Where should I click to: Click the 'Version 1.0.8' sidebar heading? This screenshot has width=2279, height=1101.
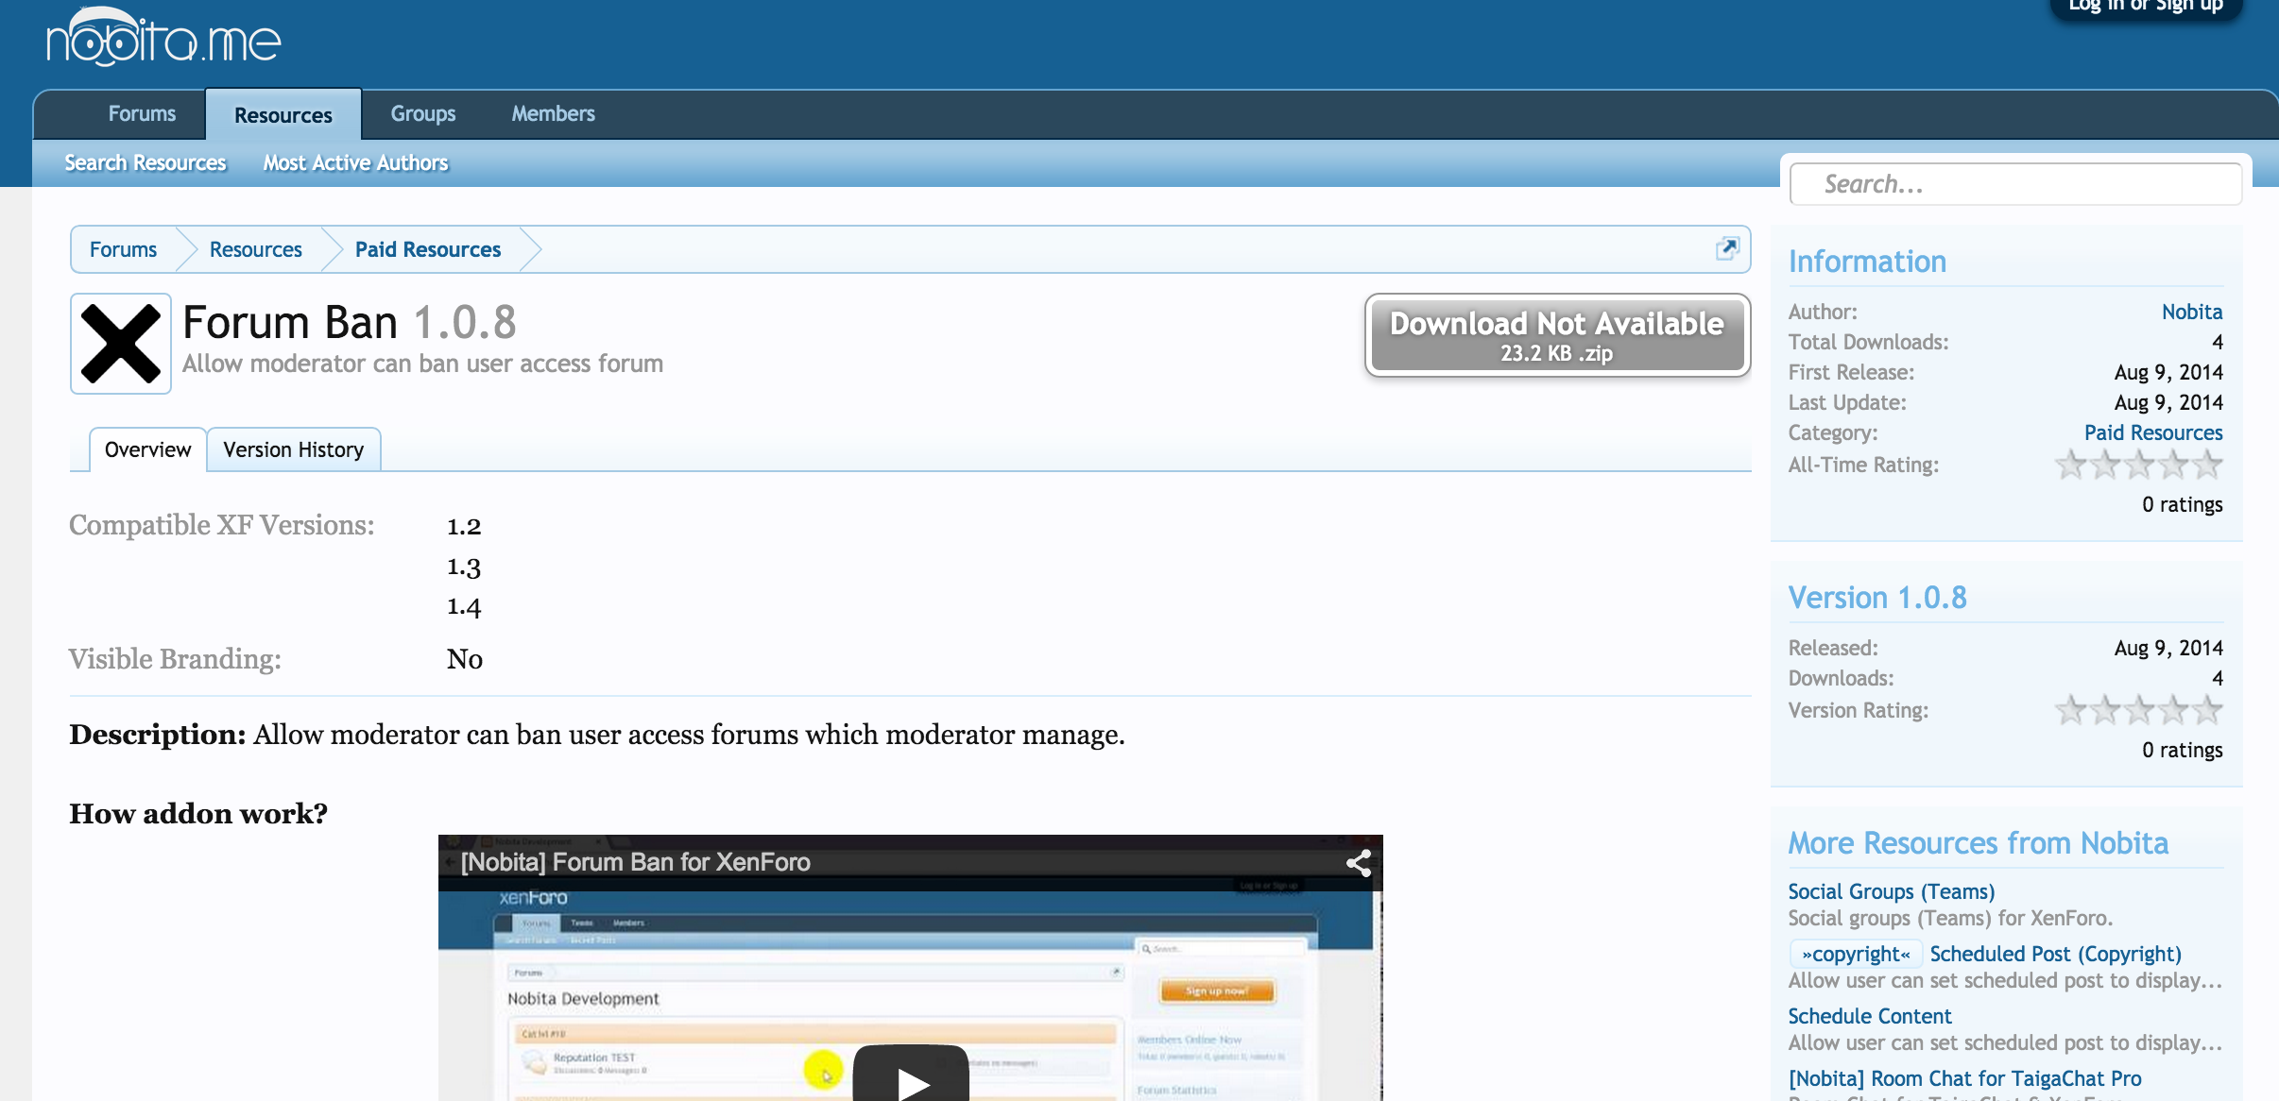(1877, 598)
